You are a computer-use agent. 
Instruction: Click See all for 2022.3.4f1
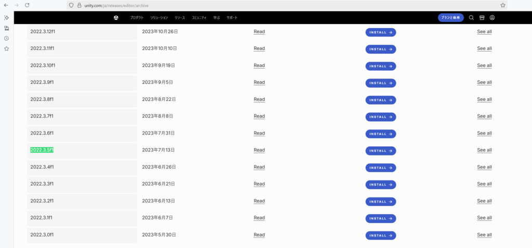(484, 167)
